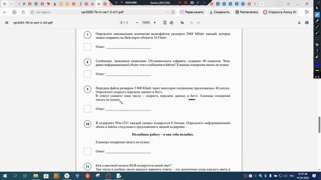
Task: Open Windows taskbar search
Action: (x=15, y=175)
